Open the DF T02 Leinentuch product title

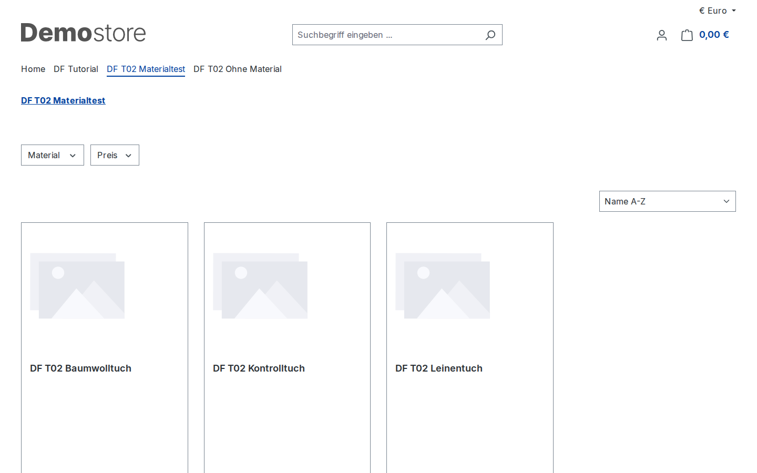(439, 368)
